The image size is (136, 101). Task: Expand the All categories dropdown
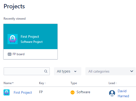click(x=111, y=71)
